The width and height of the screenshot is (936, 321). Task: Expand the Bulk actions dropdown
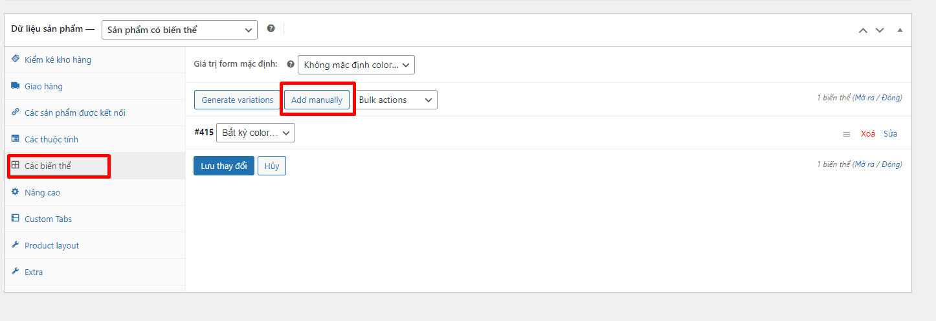tap(396, 100)
